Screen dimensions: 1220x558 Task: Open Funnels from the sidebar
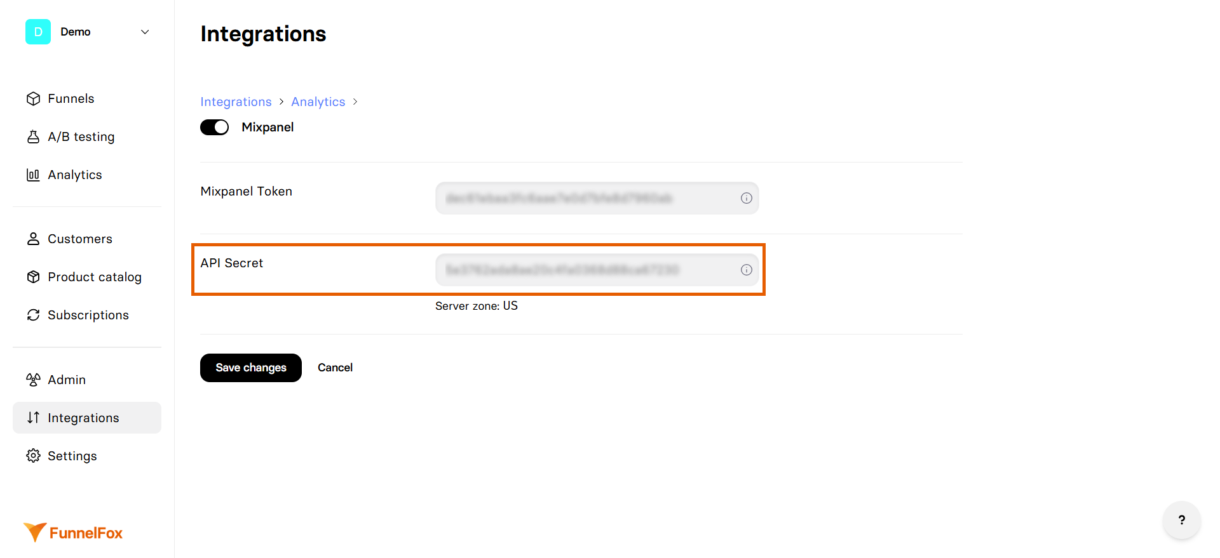87,98
